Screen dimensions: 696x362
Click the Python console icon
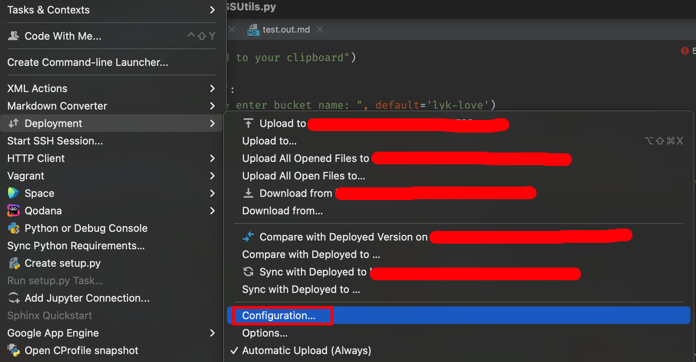tap(13, 228)
